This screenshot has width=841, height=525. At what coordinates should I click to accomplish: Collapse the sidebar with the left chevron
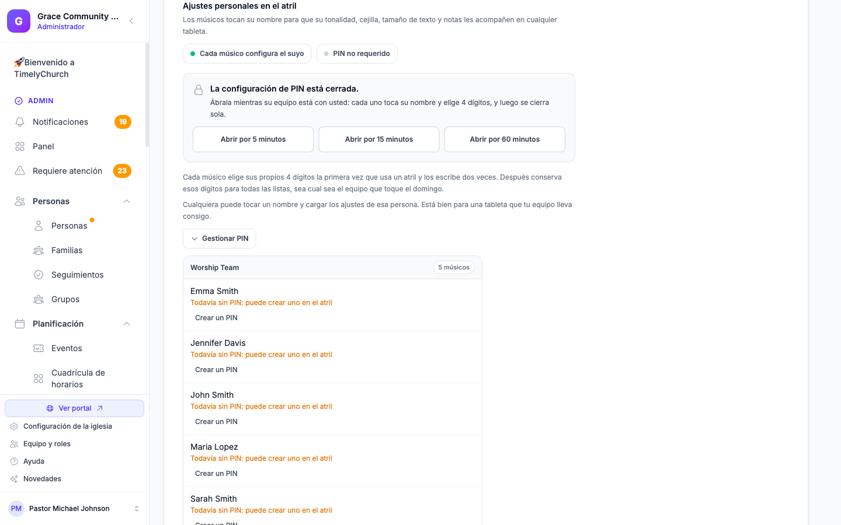pos(131,21)
